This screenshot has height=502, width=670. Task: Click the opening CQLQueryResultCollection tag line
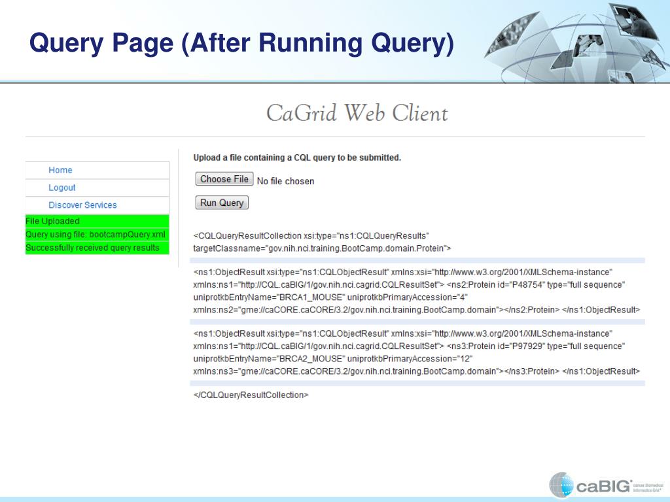[x=311, y=235]
